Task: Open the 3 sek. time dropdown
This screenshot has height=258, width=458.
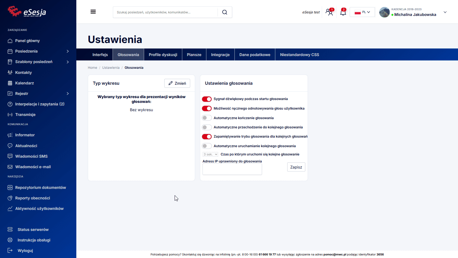Action: pos(210,154)
